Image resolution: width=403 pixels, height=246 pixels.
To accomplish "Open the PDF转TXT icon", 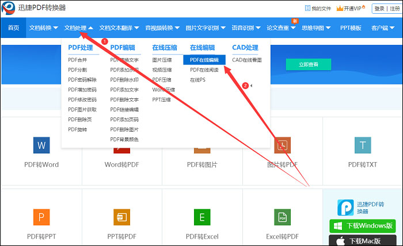I will (x=363, y=145).
